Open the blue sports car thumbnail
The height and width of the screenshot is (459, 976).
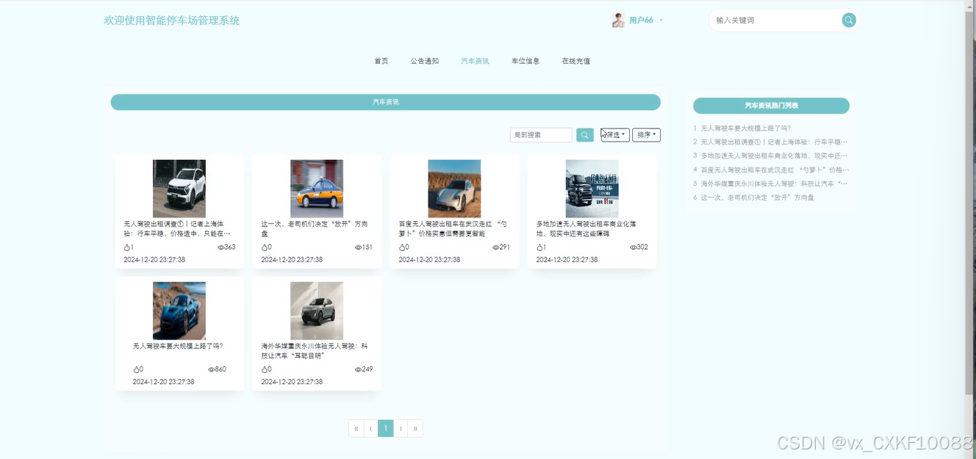tap(179, 311)
